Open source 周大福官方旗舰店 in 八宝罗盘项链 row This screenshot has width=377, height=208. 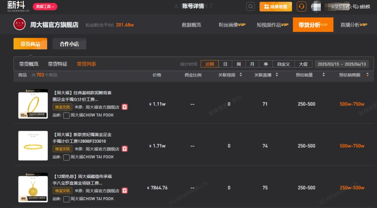click(x=102, y=191)
